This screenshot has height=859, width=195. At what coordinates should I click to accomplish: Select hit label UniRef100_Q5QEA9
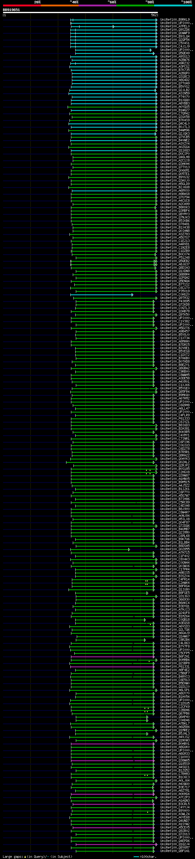[x=175, y=53]
